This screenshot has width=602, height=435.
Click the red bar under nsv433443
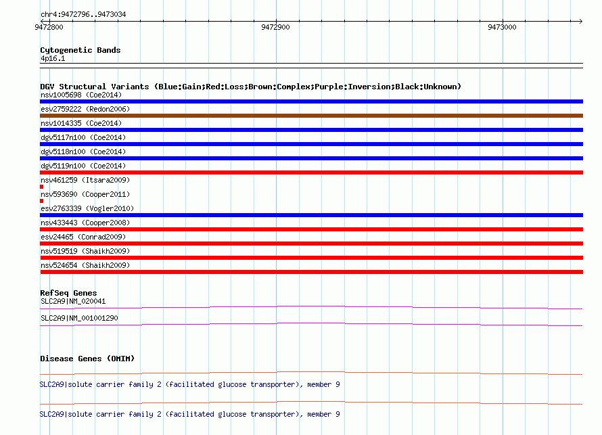[x=311, y=229]
